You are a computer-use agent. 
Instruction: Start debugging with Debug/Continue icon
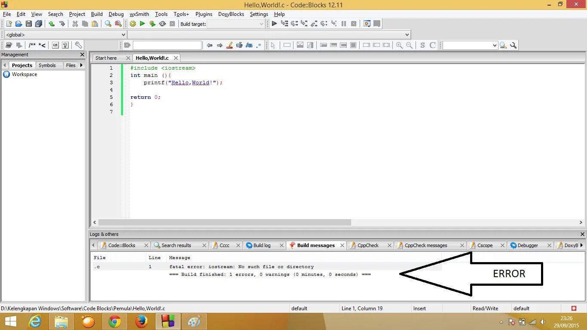coord(274,24)
